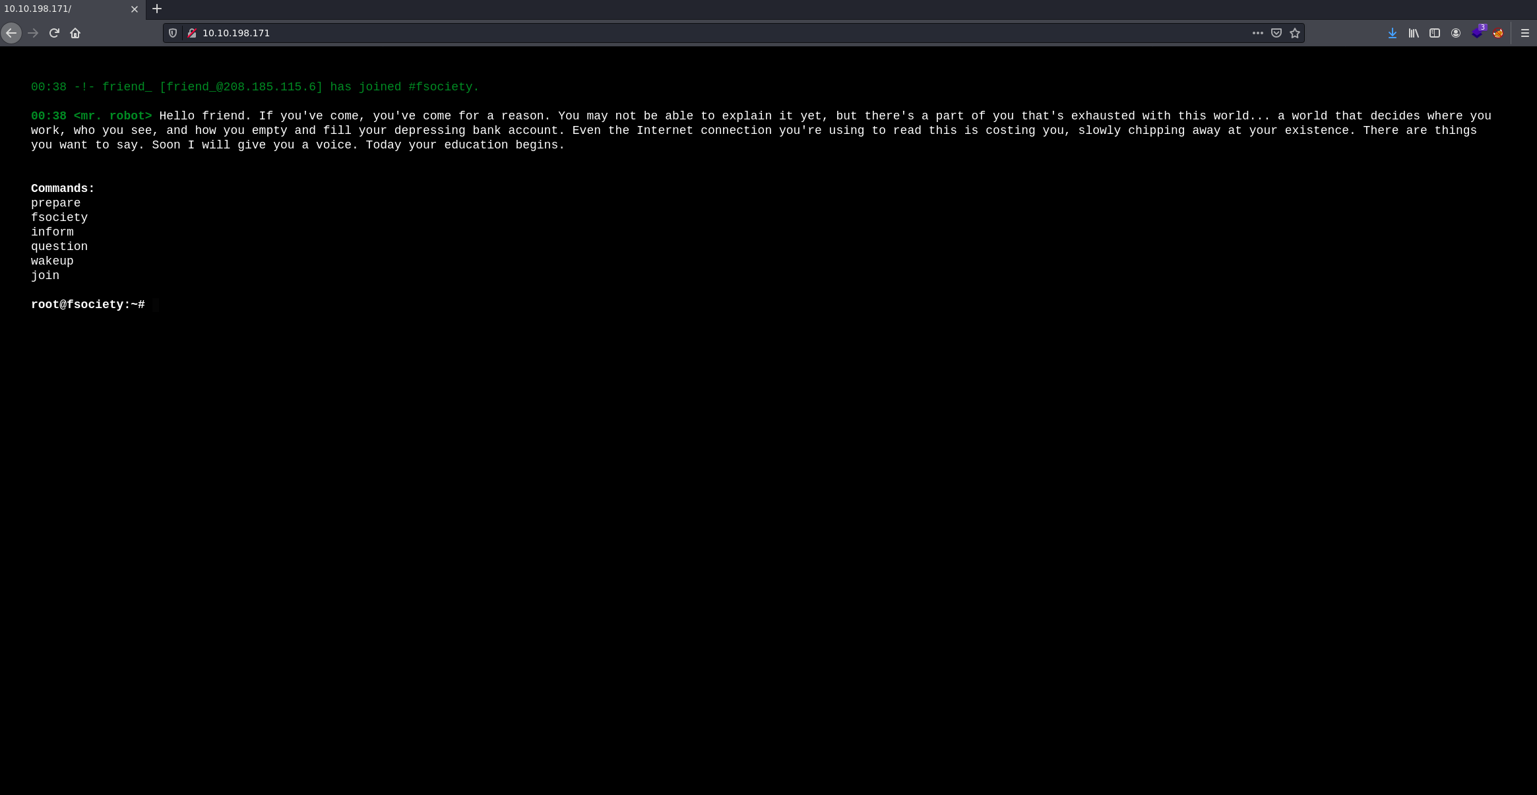Close the 10.10.198.171 tab
The image size is (1537, 795).
(135, 9)
